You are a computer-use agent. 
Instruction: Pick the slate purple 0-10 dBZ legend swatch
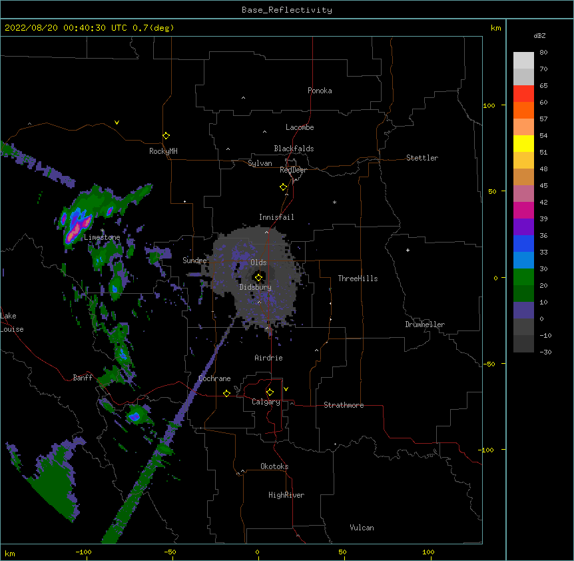pos(523,310)
